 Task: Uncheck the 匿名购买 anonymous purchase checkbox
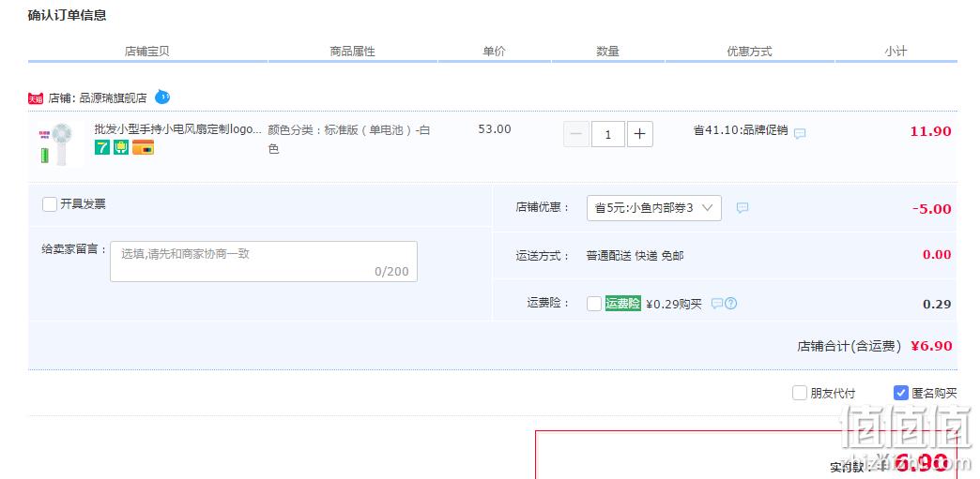[900, 393]
